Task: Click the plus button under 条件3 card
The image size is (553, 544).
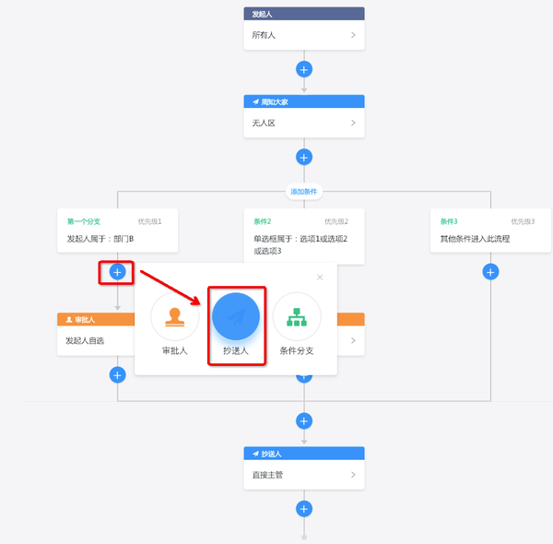Action: point(491,271)
